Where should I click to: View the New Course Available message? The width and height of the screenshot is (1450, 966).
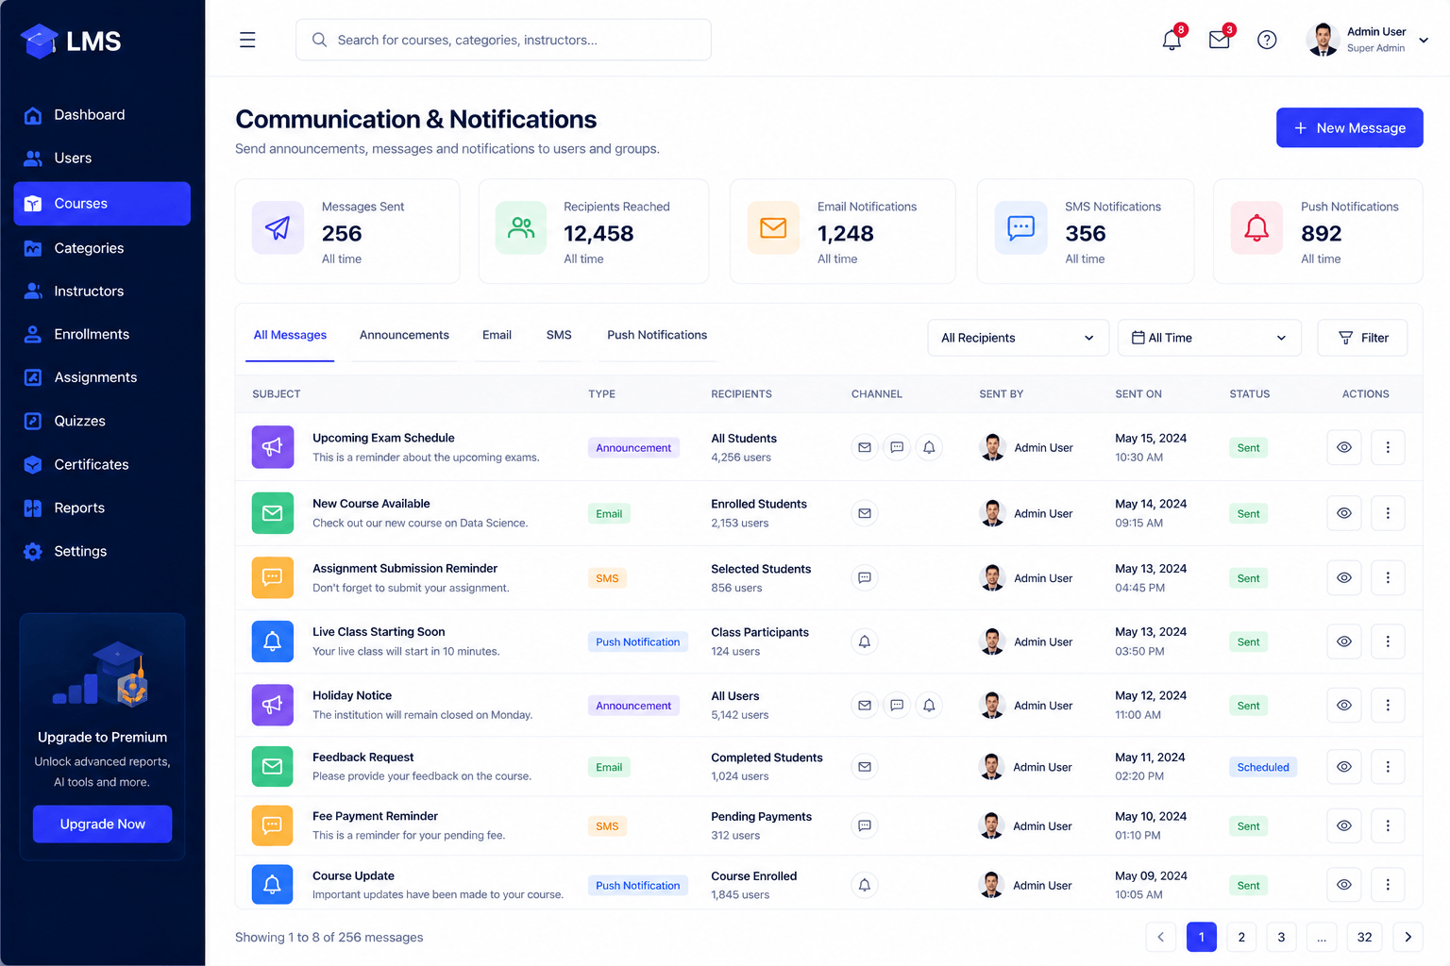[1344, 513]
